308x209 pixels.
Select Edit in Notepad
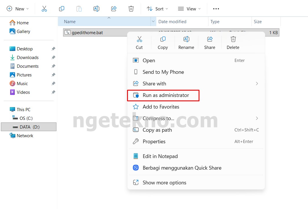[x=160, y=156]
